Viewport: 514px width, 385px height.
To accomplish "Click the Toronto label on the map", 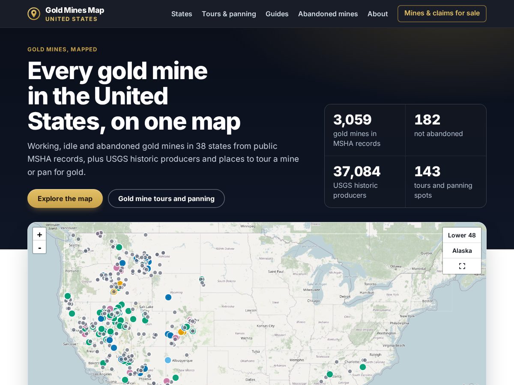I will click(x=370, y=284).
